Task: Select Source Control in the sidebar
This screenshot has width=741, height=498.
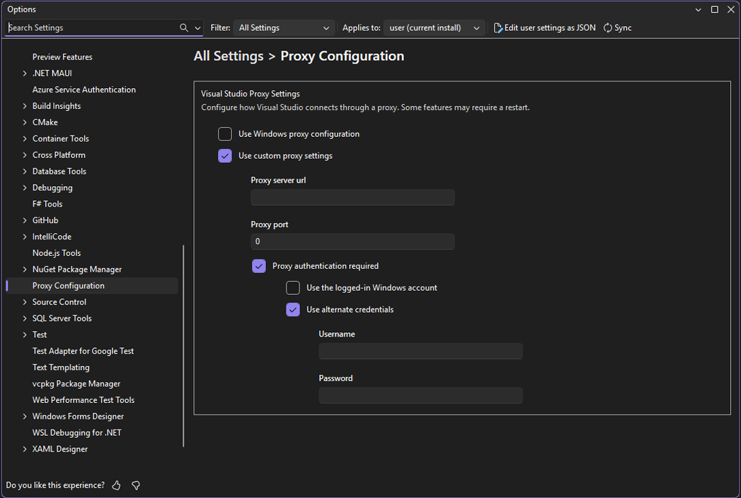Action: [x=59, y=302]
